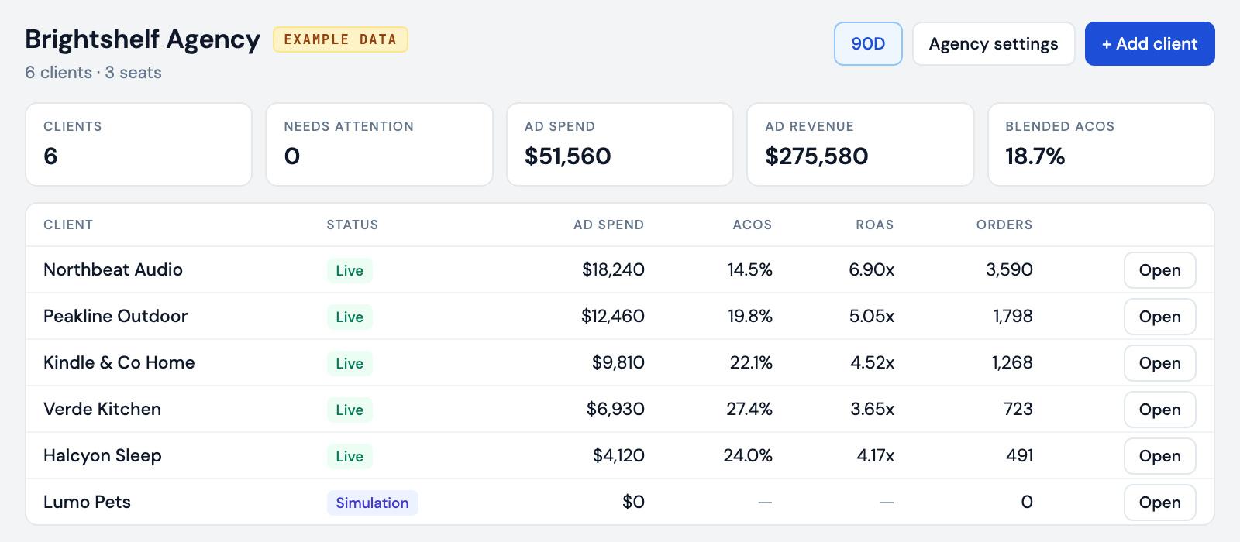Click the CLIENT column header
The height and width of the screenshot is (542, 1240).
tap(68, 225)
